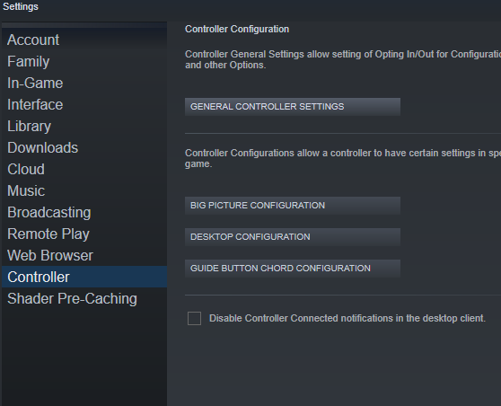Open Downloads settings

point(84,147)
